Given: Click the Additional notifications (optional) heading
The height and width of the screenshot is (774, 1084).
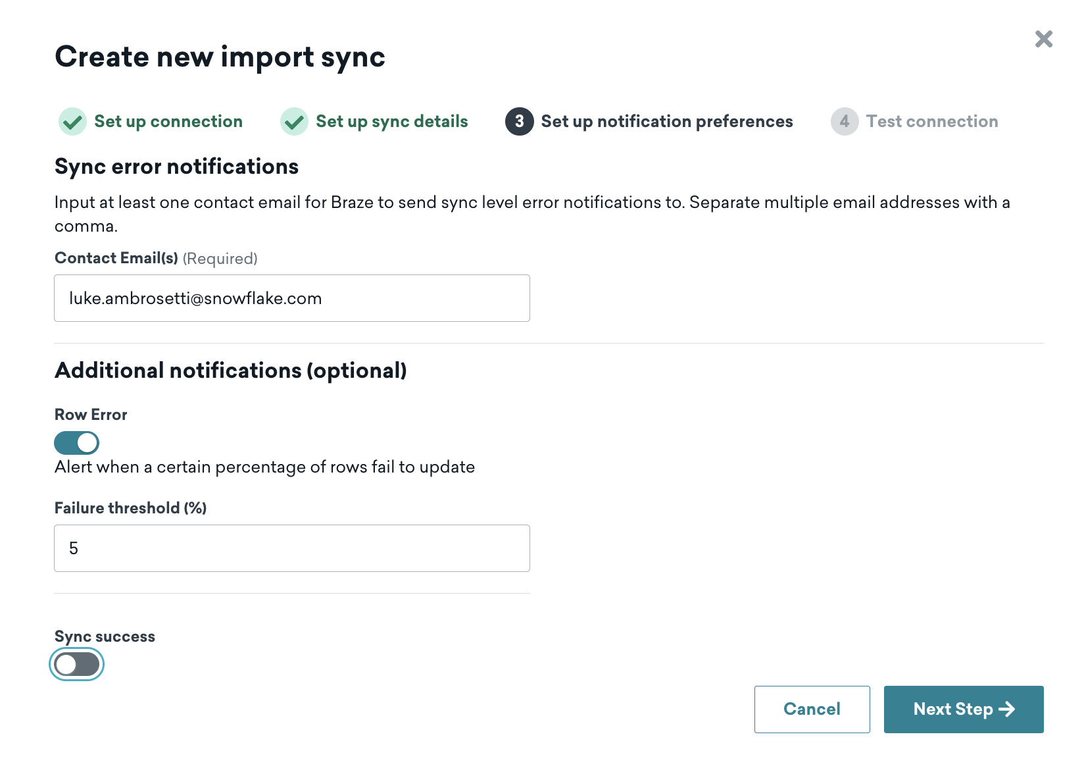Looking at the screenshot, I should click(x=230, y=371).
